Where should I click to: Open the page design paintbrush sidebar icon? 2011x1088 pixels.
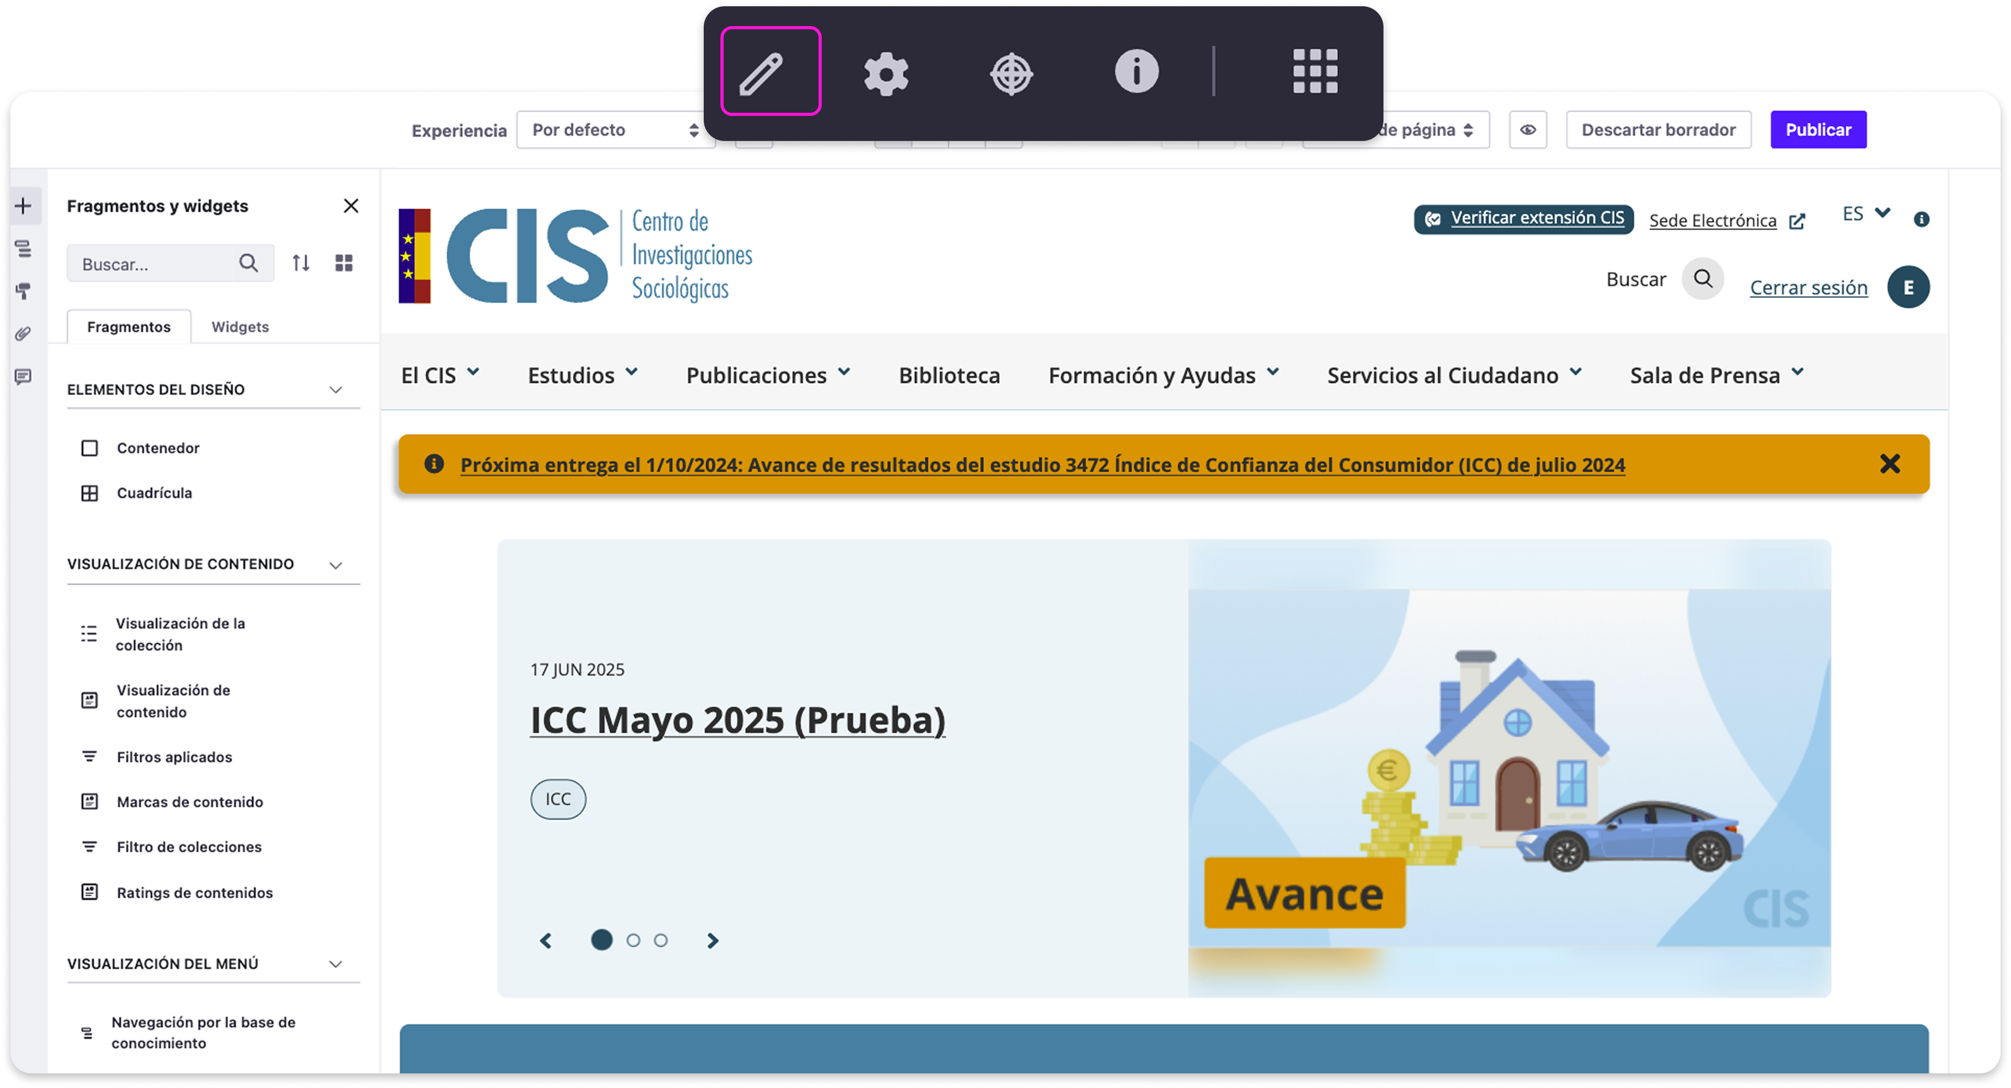click(23, 291)
